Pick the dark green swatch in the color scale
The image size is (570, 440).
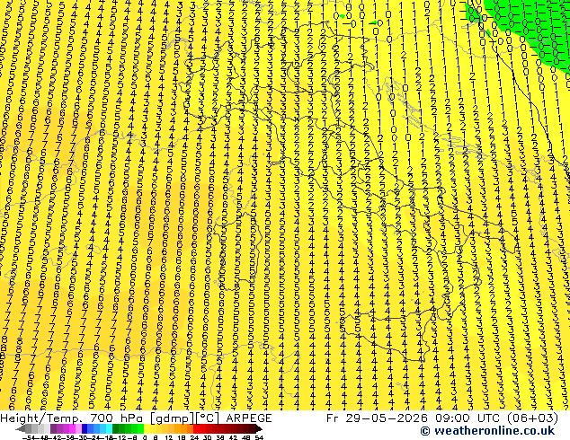click(116, 428)
